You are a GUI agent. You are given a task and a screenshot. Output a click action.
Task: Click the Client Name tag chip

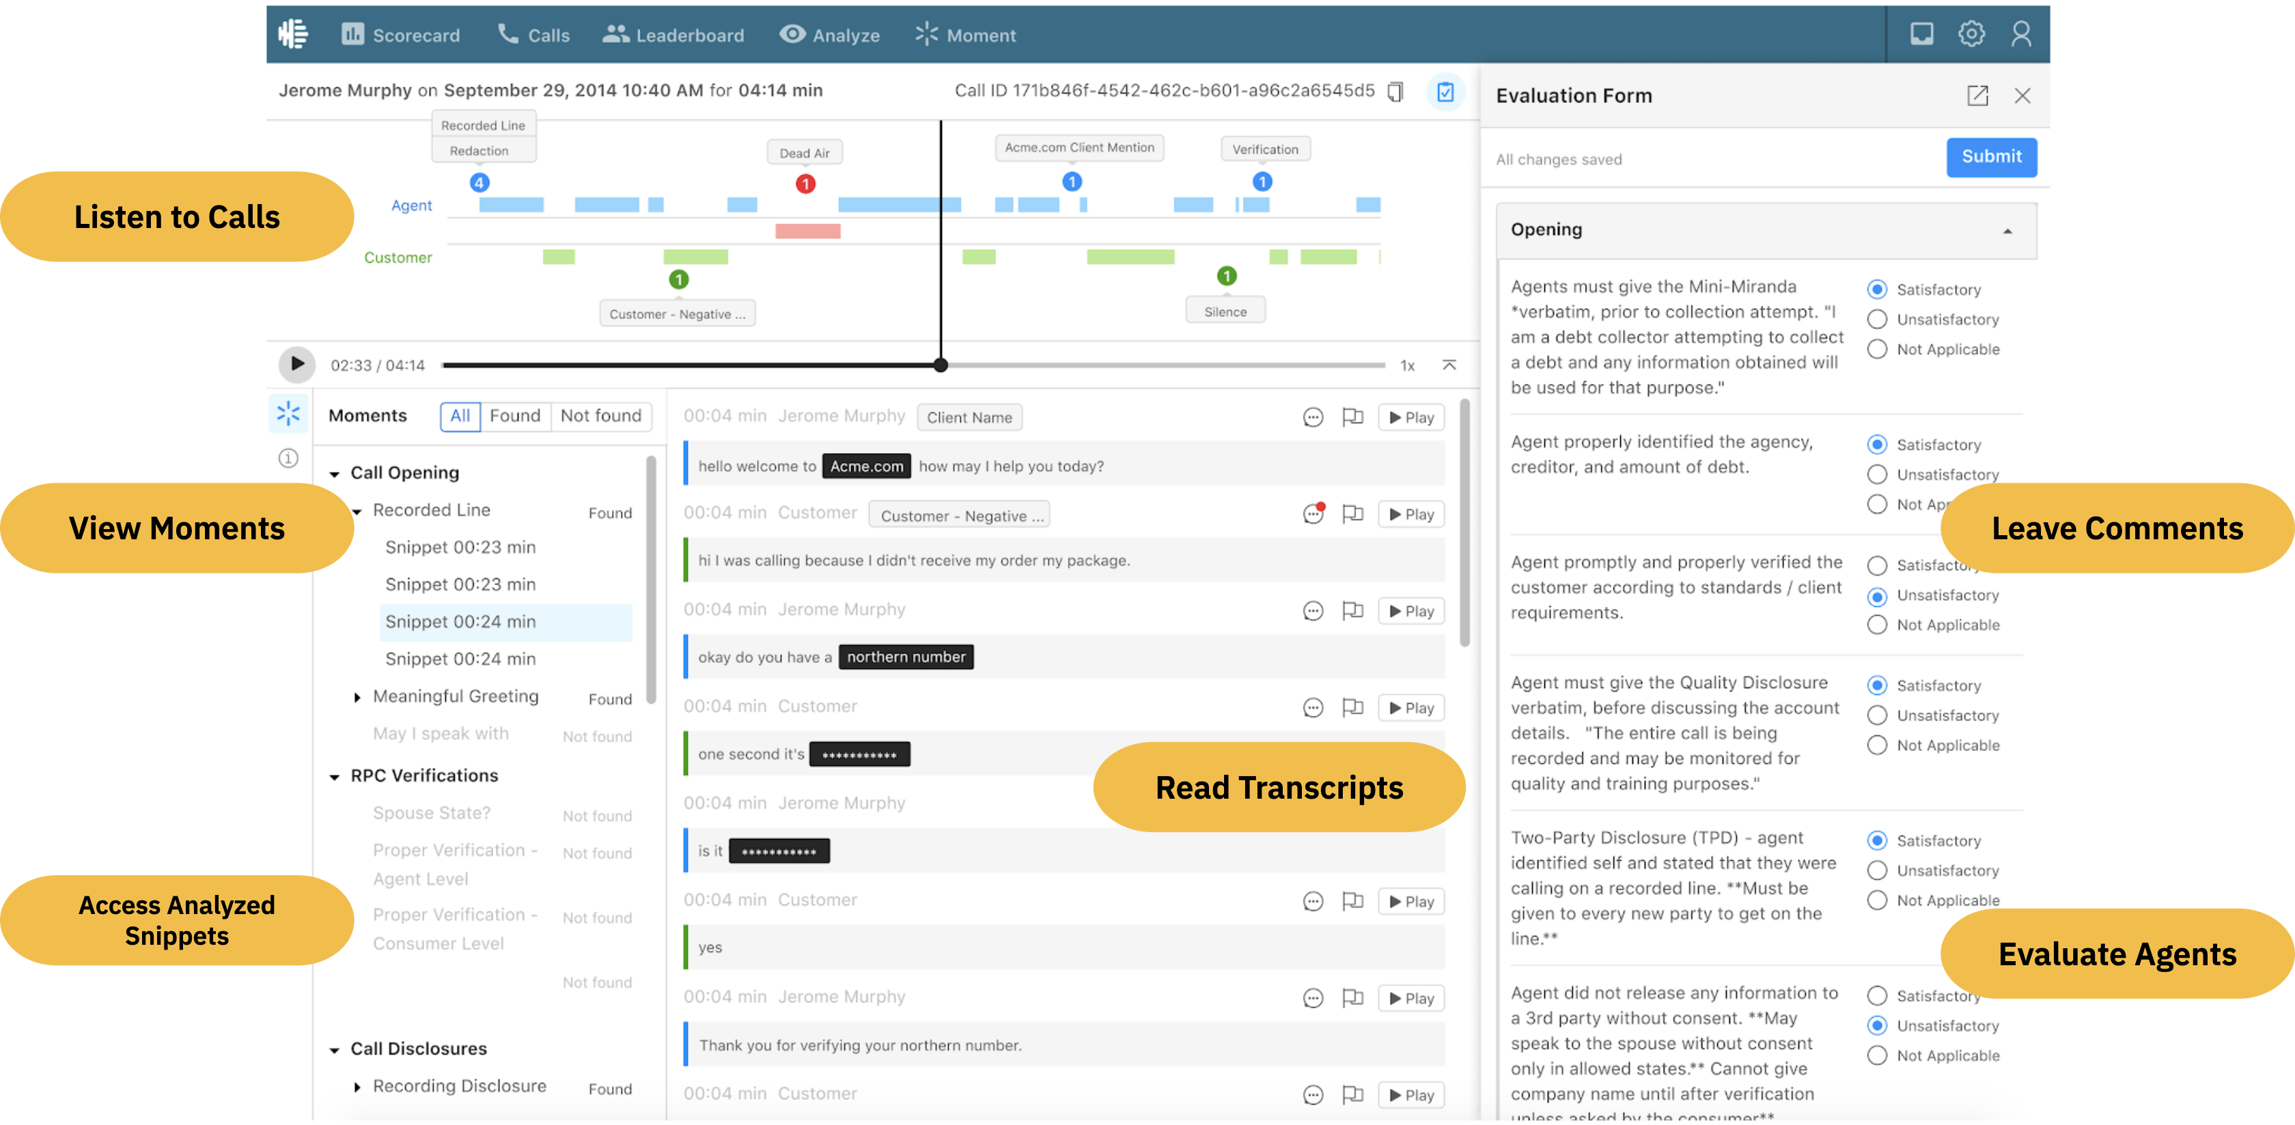click(969, 418)
